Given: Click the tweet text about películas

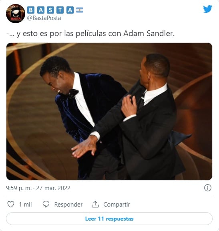Looking at the screenshot, I should [x=90, y=34].
